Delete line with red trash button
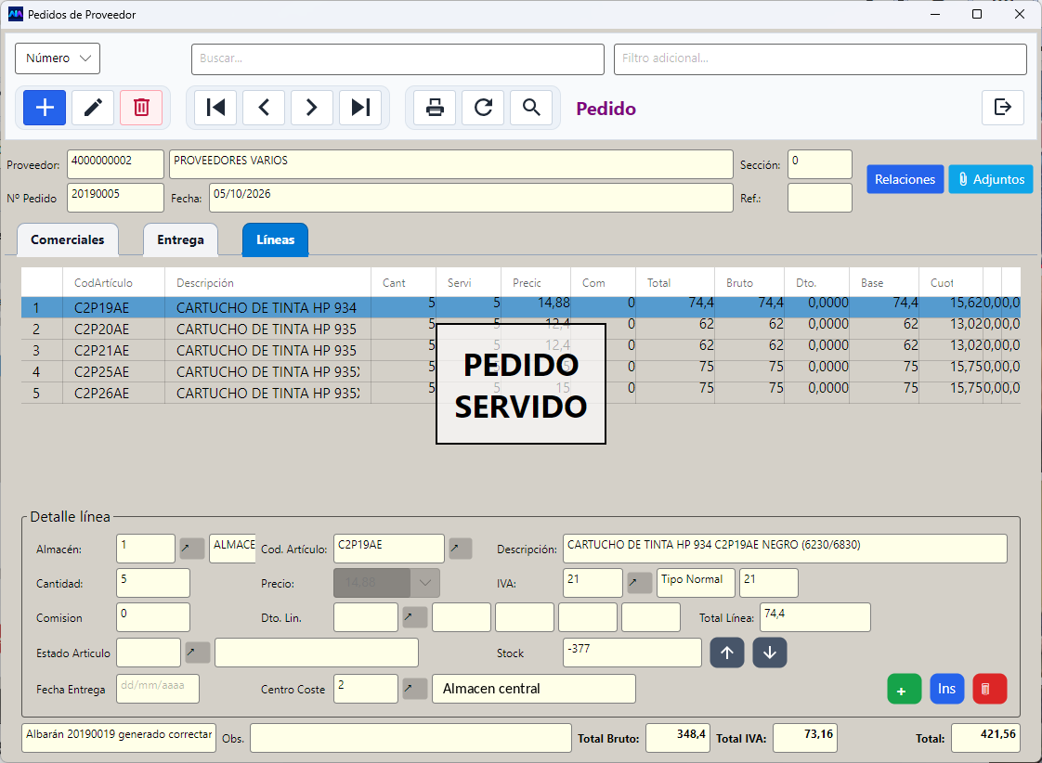This screenshot has height=763, width=1042. 989,689
